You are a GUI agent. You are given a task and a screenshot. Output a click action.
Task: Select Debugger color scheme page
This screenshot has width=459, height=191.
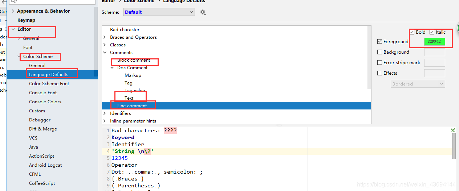coord(40,120)
